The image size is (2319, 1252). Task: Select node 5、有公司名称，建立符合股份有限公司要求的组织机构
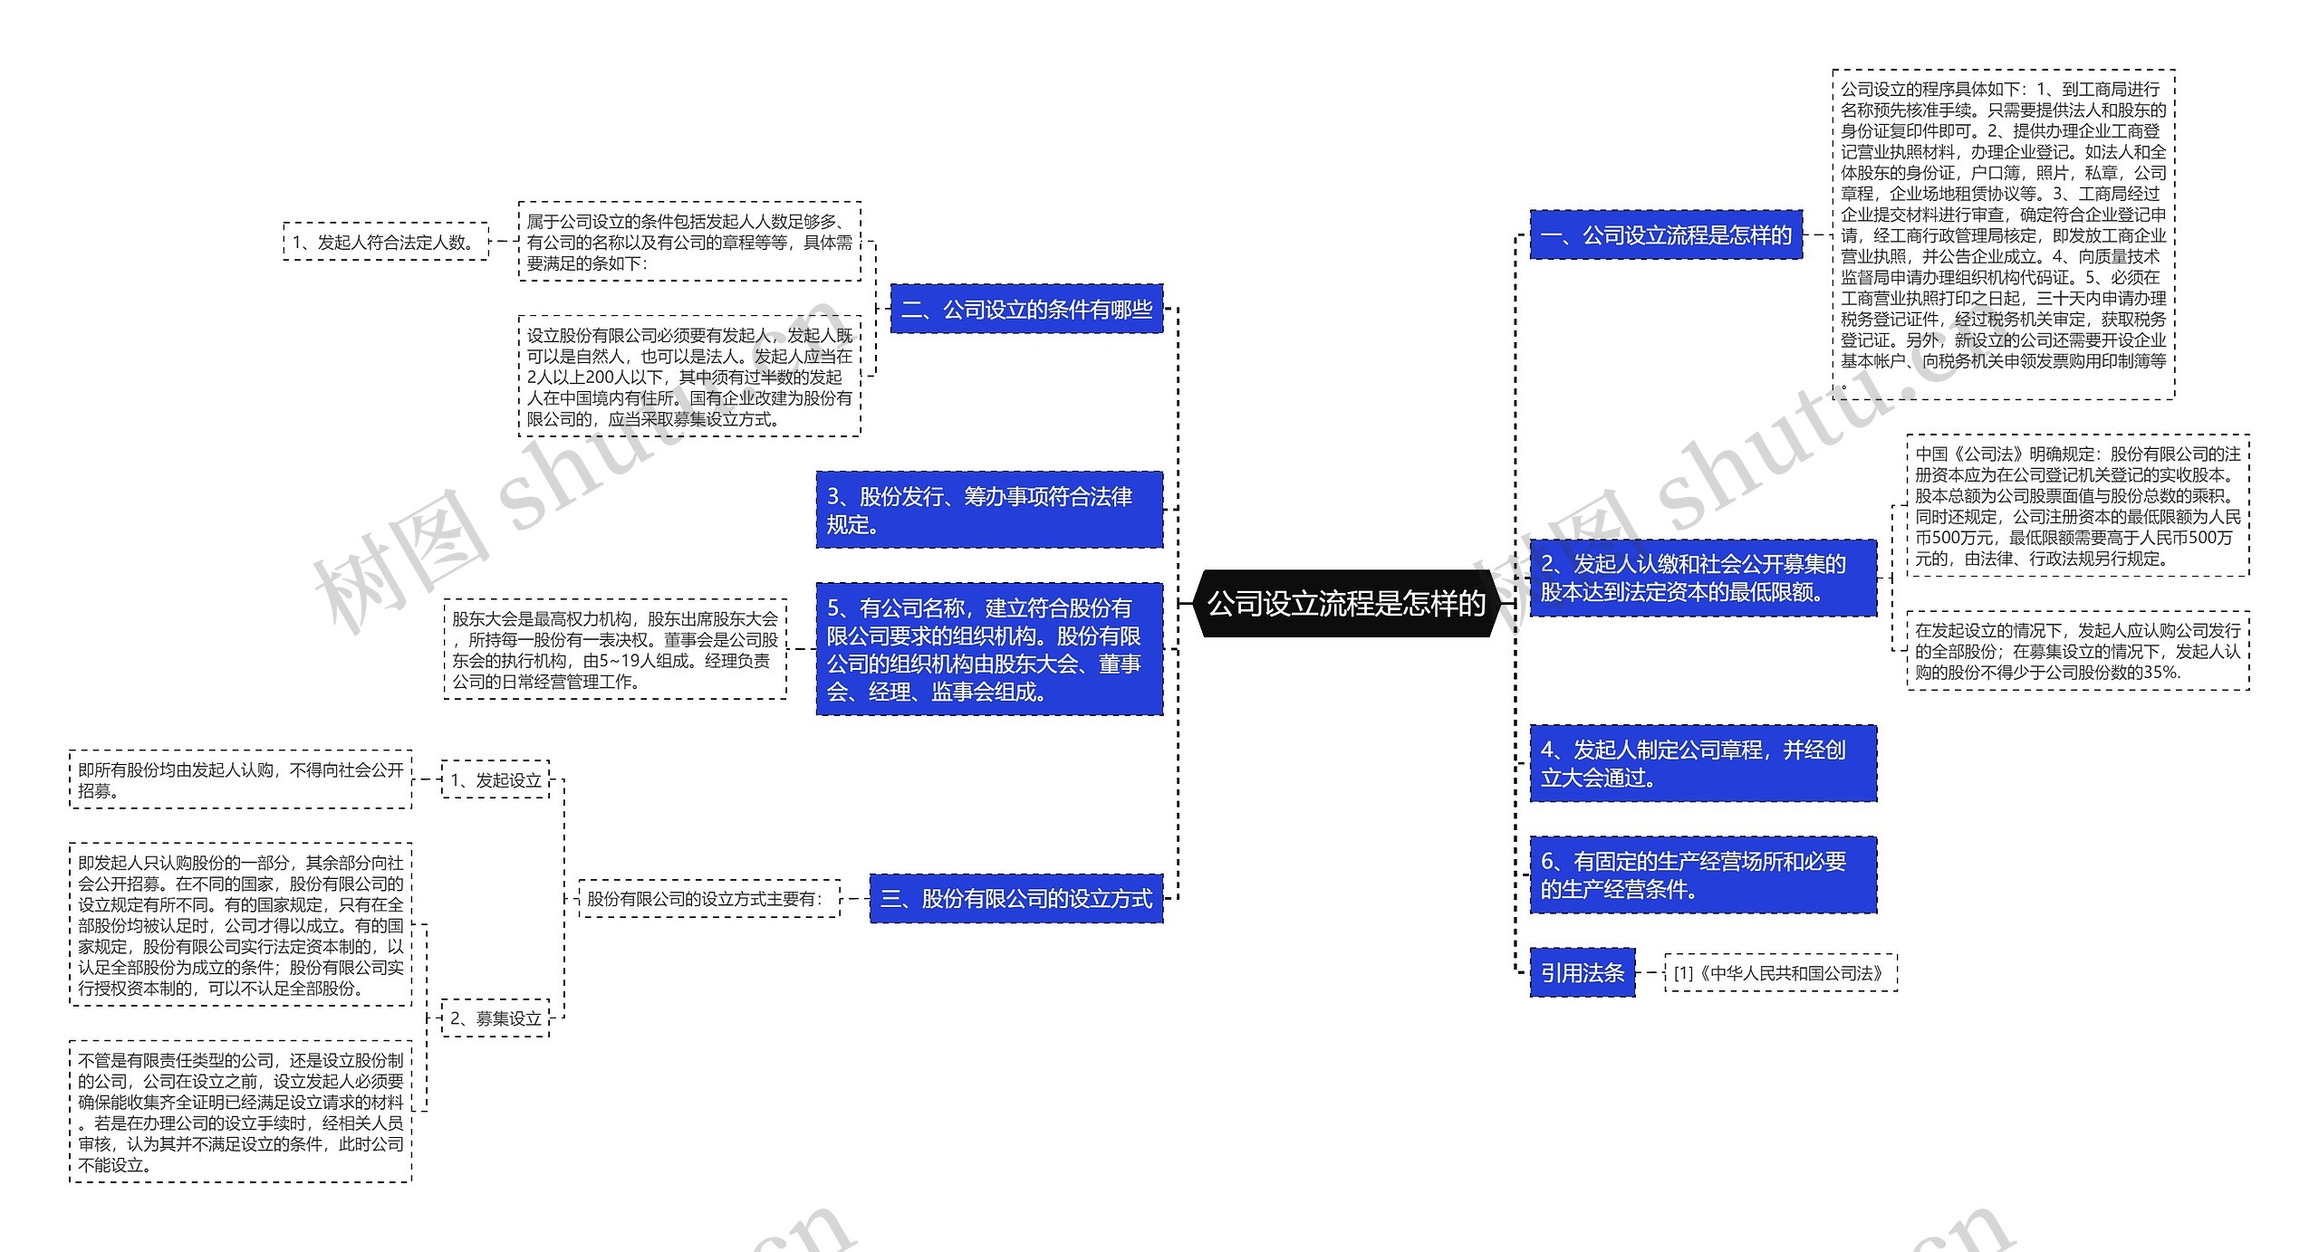[989, 649]
